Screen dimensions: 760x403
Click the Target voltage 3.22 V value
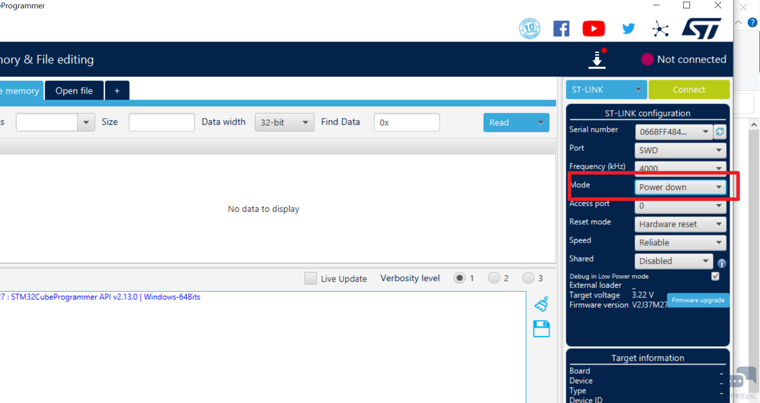pos(643,295)
